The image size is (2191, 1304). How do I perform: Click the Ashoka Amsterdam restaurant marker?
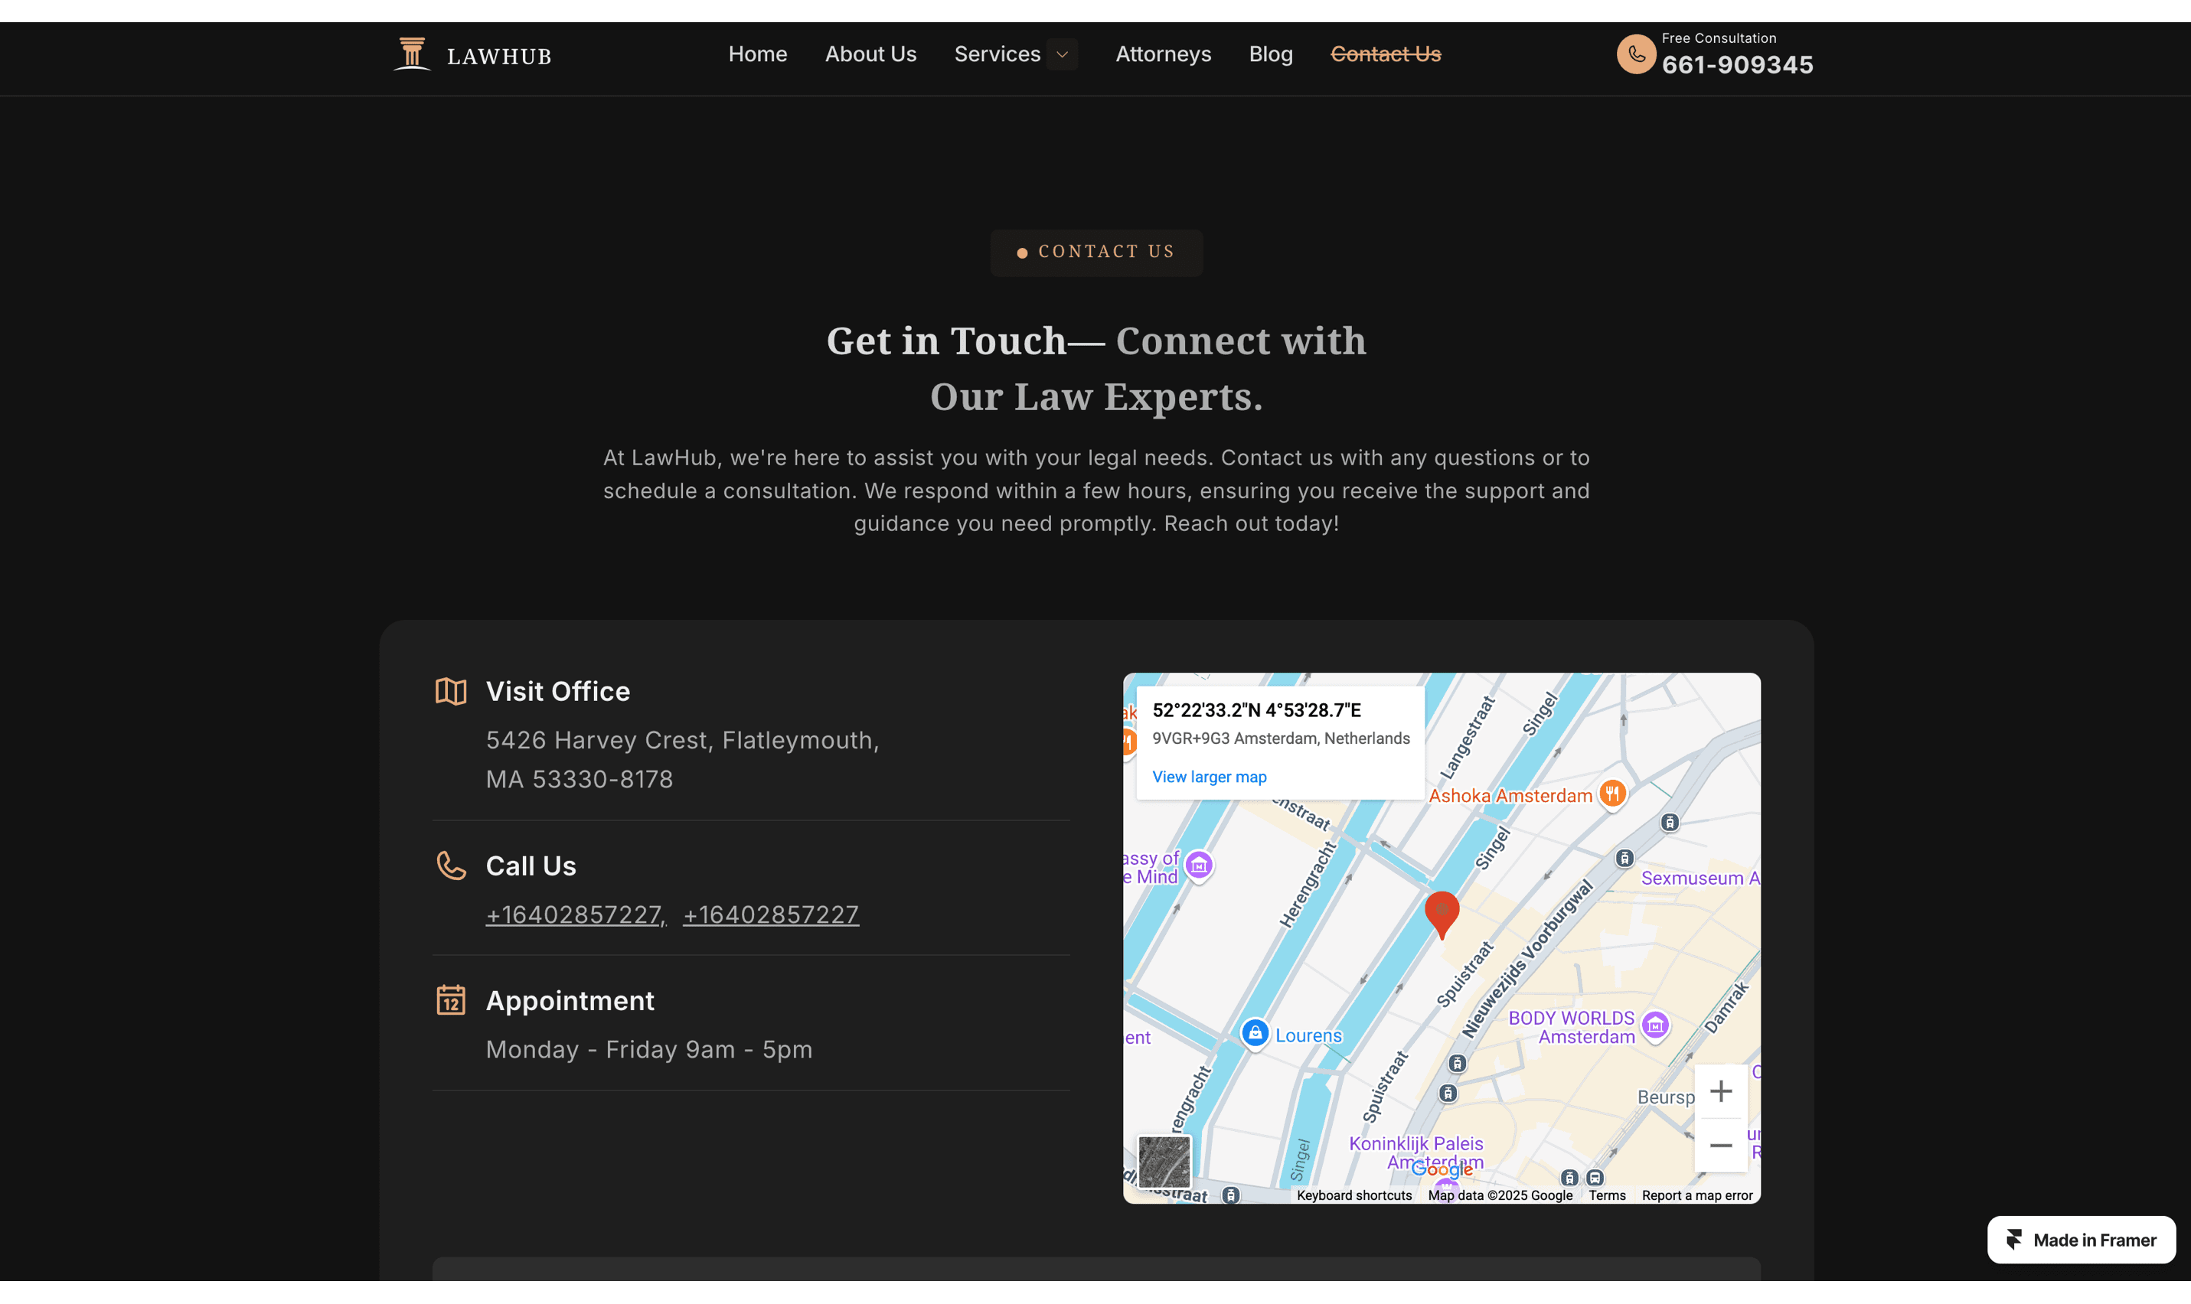(1611, 794)
